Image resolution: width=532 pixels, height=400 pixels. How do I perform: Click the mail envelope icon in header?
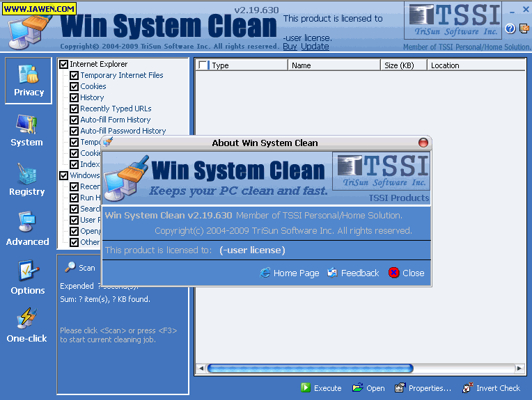tap(524, 29)
